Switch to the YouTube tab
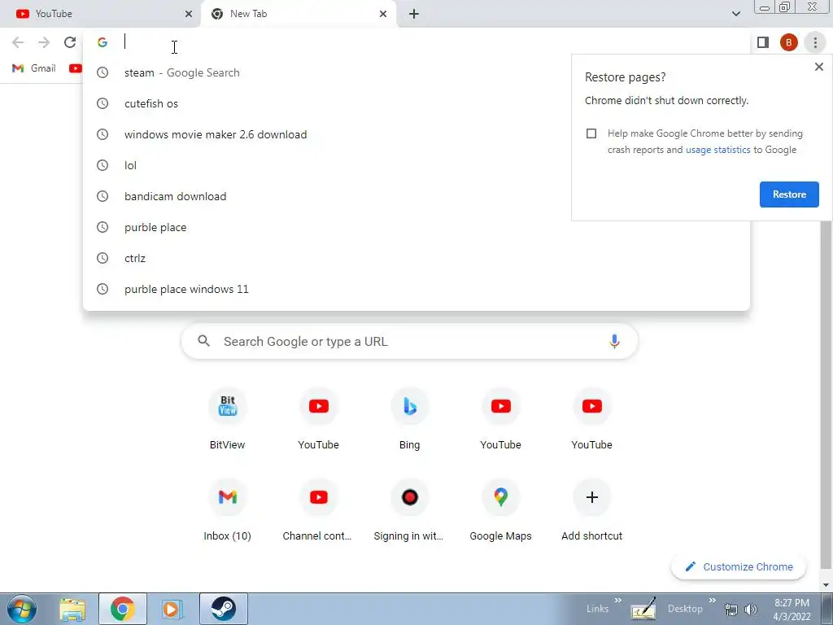 tap(100, 14)
